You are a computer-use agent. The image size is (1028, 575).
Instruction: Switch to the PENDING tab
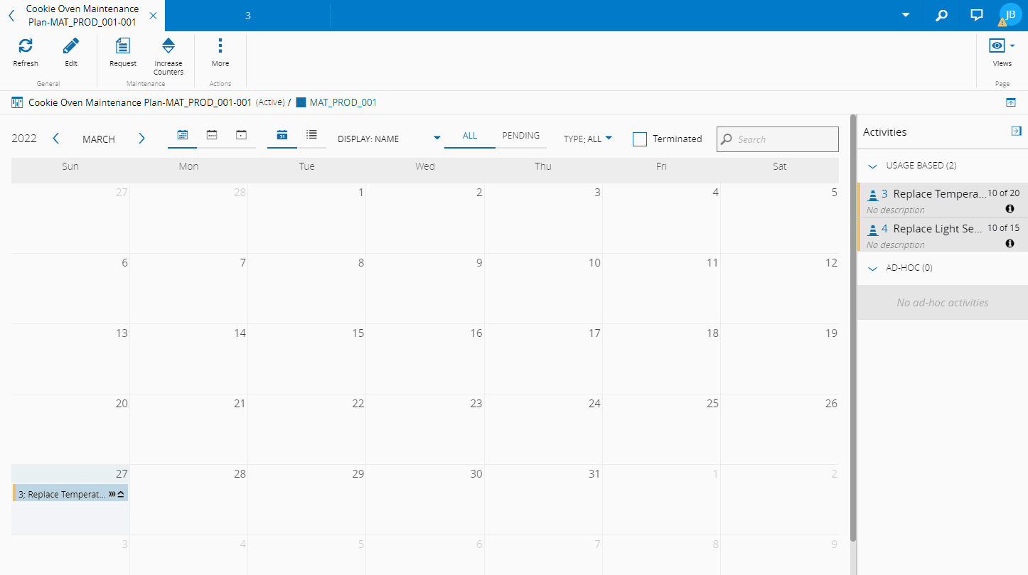[521, 136]
